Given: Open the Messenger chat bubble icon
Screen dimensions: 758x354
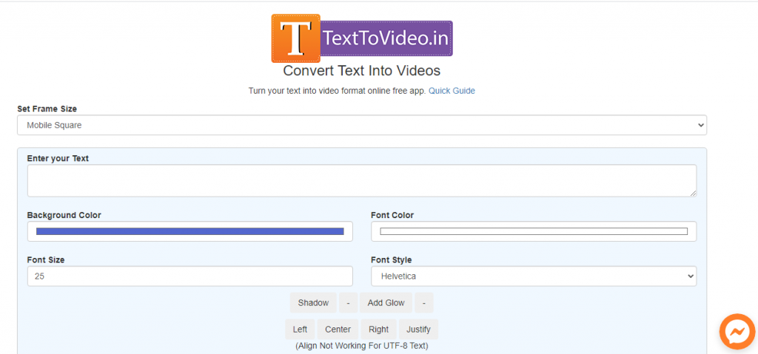Looking at the screenshot, I should pyautogui.click(x=737, y=332).
